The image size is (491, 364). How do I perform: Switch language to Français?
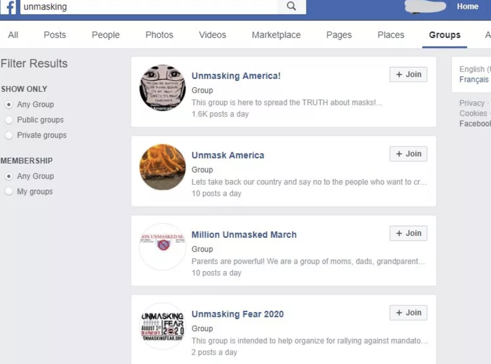pos(474,80)
